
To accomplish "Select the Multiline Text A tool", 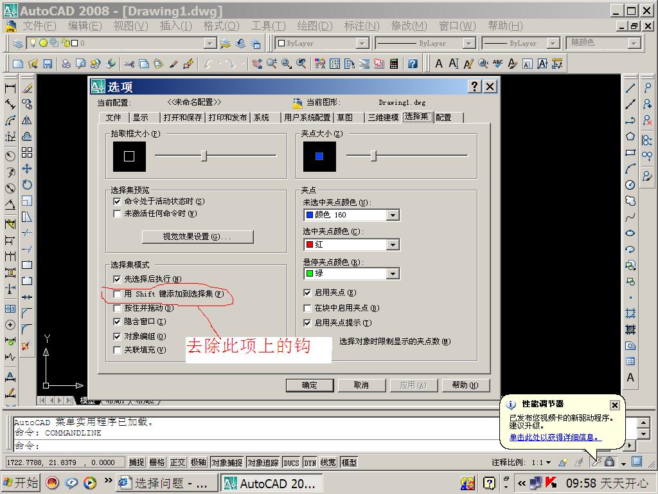I will (630, 378).
